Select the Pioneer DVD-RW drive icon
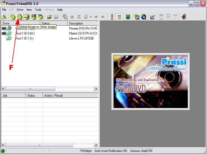 (x=9, y=28)
